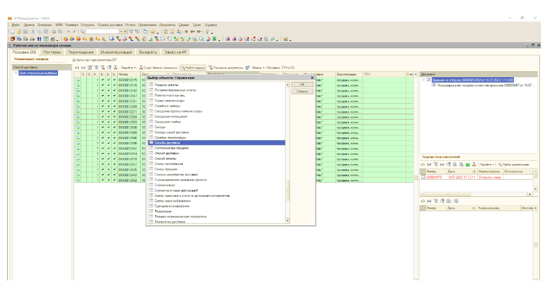Click 'Найти реализацию' in user tasks panel
The image size is (554, 290).
pyautogui.click(x=513, y=164)
